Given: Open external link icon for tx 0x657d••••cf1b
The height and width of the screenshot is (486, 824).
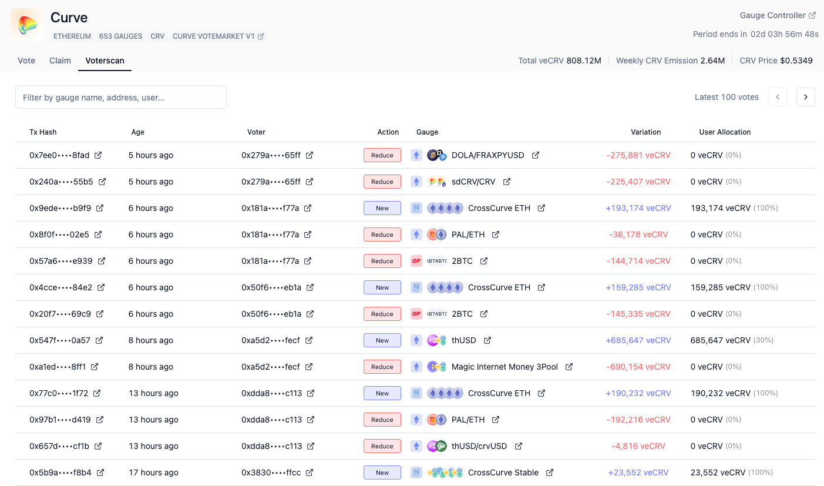Looking at the screenshot, I should (x=98, y=446).
